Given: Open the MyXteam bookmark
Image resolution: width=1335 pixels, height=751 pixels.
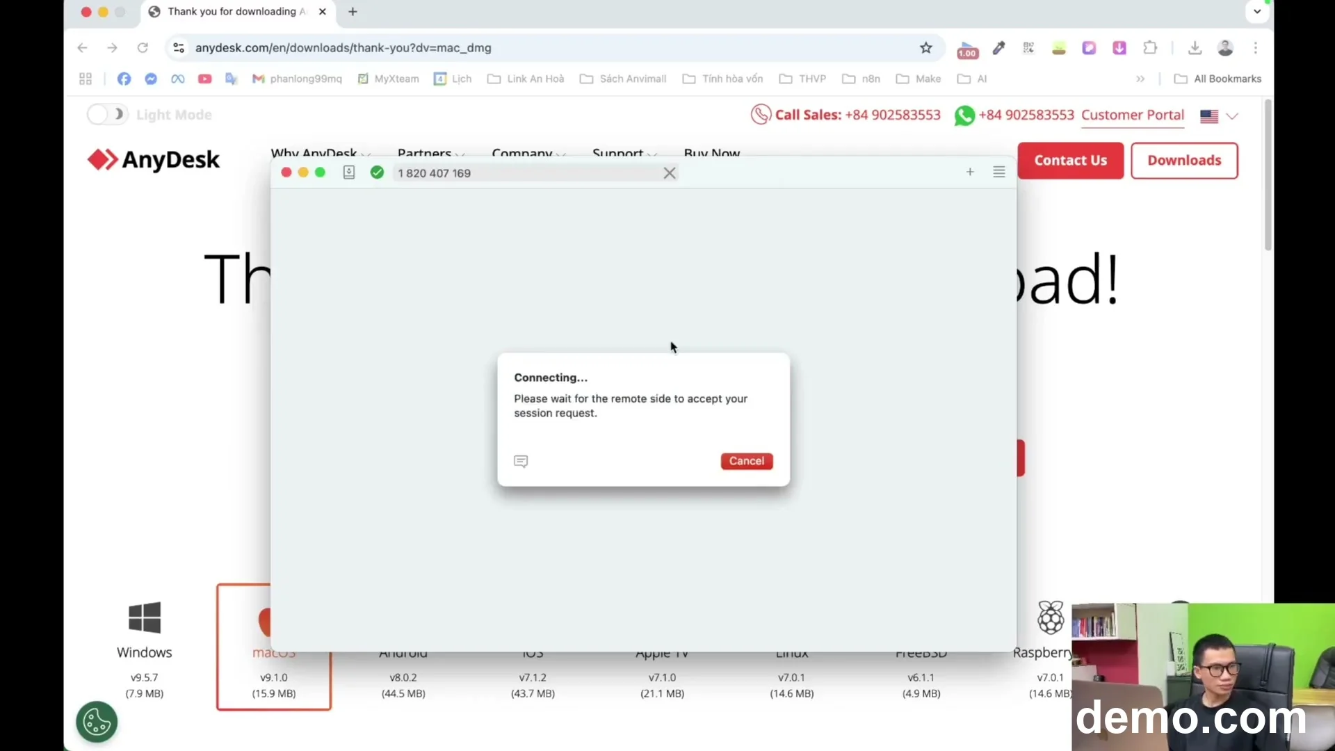Looking at the screenshot, I should click(x=388, y=79).
